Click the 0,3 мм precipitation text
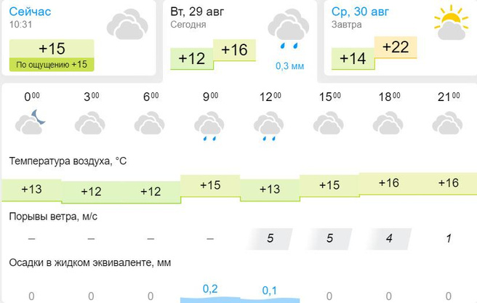 click(x=289, y=66)
